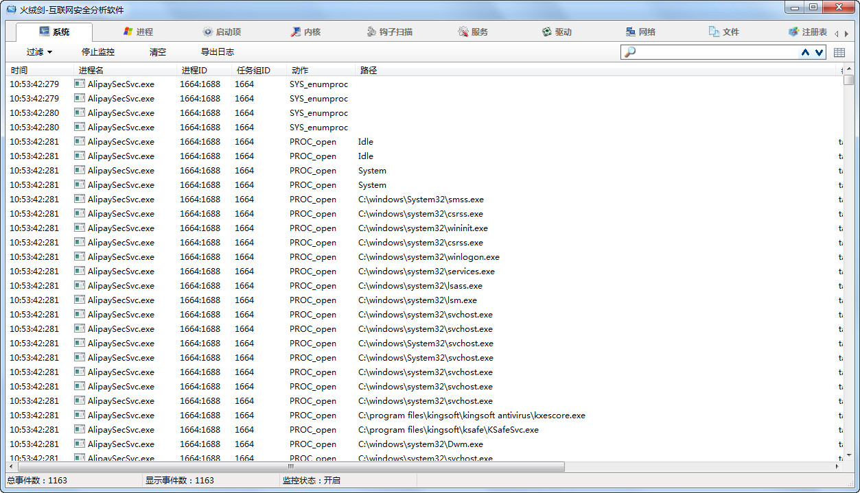Open the 服务 tab
The image size is (860, 493).
tap(473, 32)
